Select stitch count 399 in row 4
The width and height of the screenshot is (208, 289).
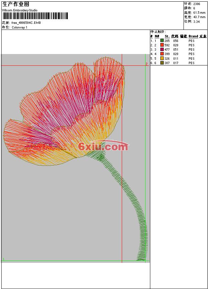coord(167,54)
